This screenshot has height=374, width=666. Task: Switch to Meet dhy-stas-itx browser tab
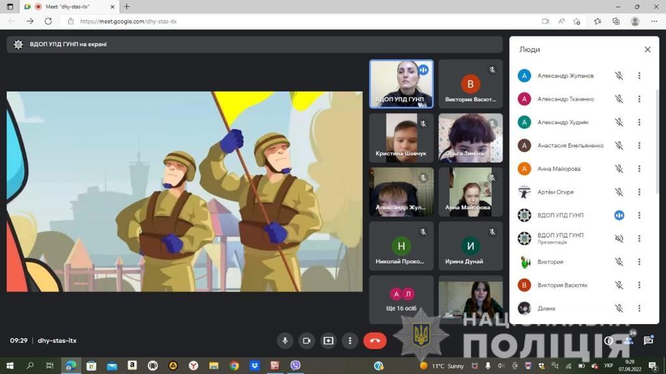(70, 6)
